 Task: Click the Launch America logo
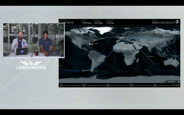click(x=31, y=65)
